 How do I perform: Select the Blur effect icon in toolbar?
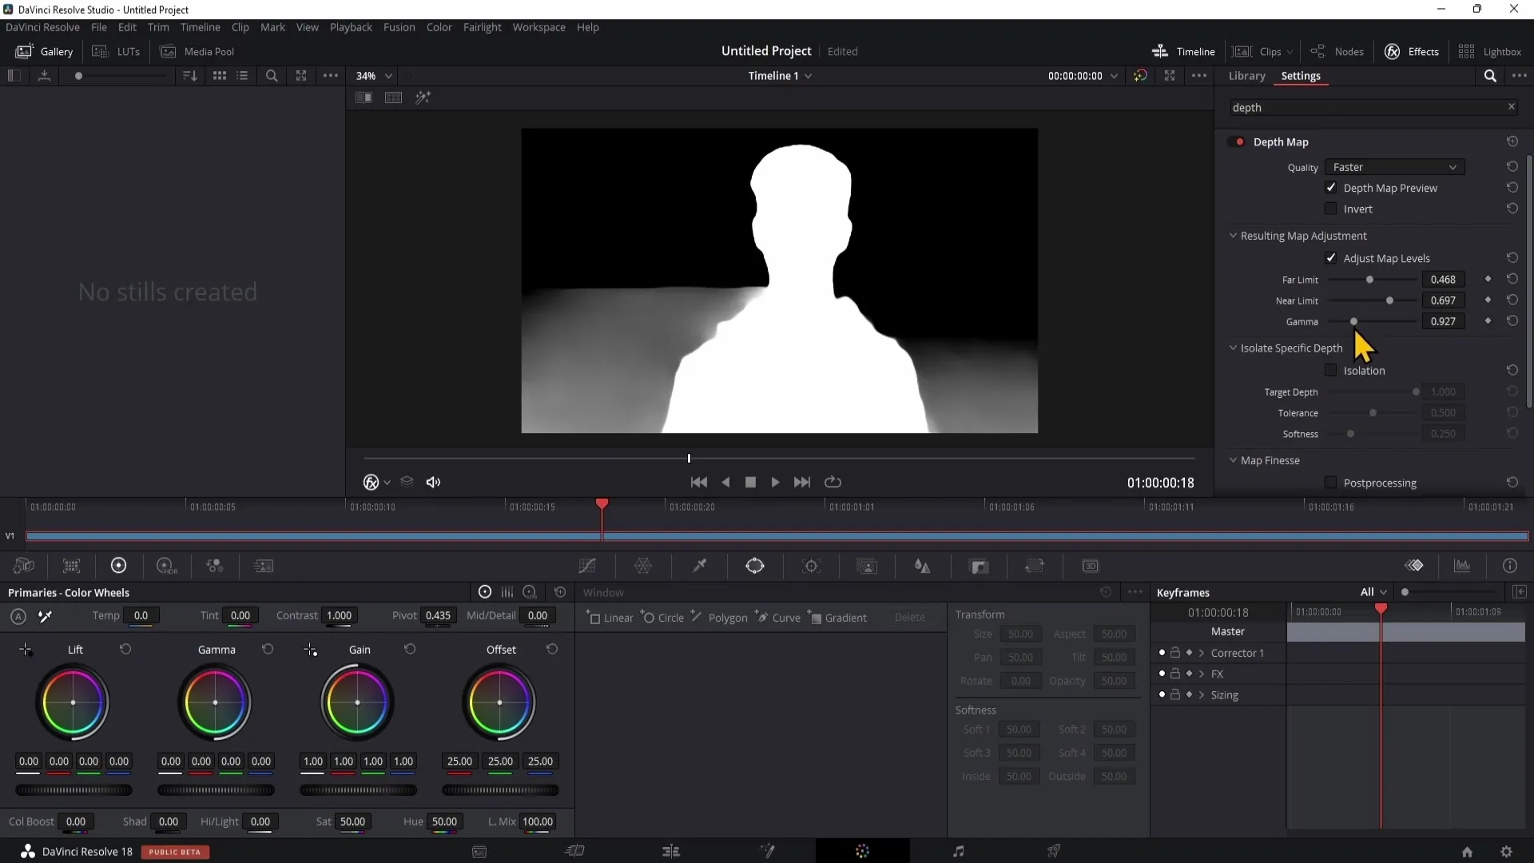pos(924,566)
